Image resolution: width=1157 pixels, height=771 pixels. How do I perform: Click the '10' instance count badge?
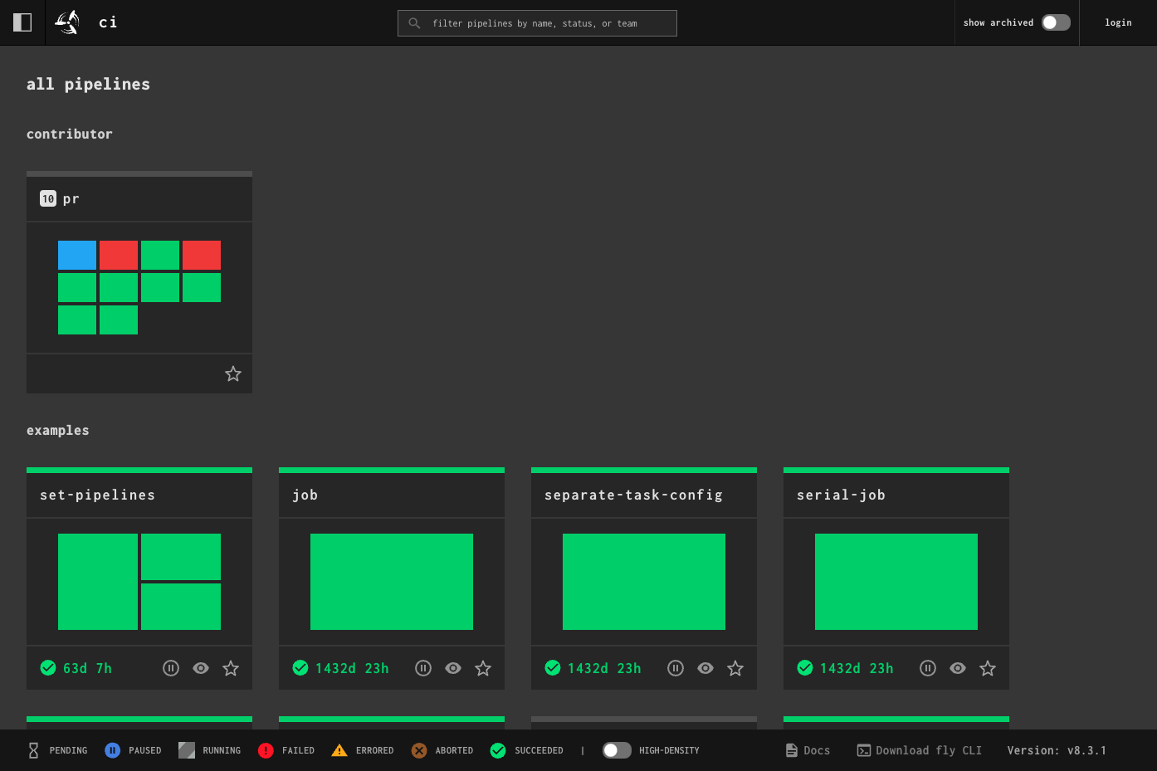pyautogui.click(x=48, y=198)
